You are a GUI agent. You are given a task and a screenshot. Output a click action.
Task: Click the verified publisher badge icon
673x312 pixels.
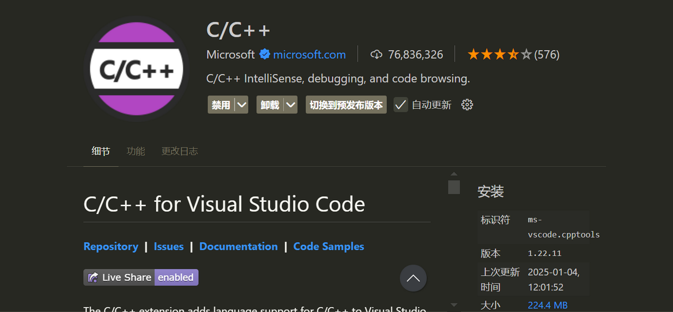[264, 55]
